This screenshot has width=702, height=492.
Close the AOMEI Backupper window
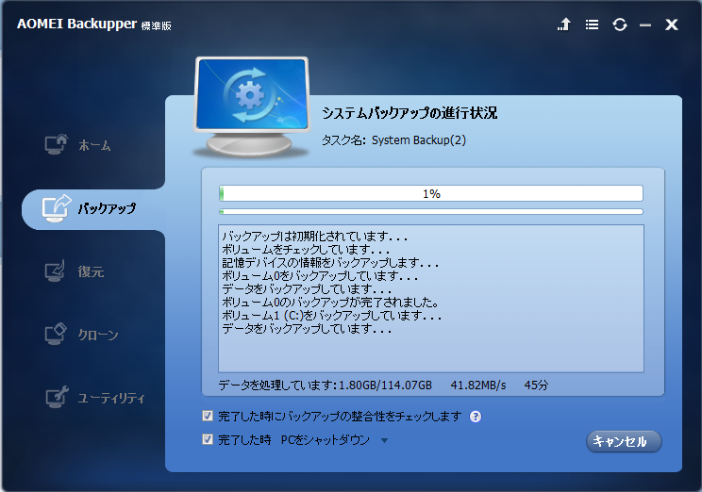pyautogui.click(x=672, y=25)
